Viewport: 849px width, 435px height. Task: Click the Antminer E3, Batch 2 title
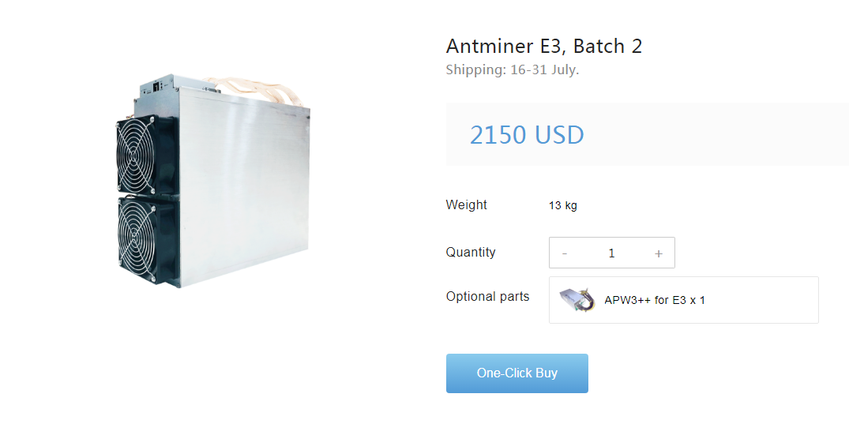(x=544, y=47)
